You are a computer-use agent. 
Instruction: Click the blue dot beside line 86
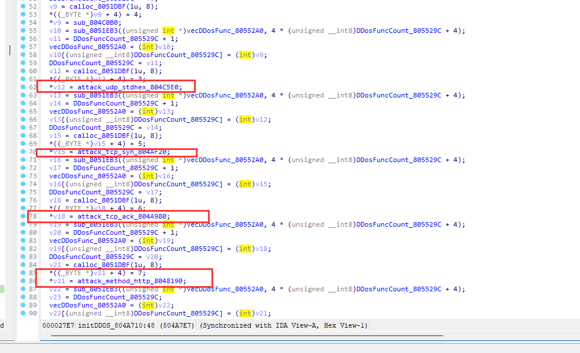tap(23, 281)
